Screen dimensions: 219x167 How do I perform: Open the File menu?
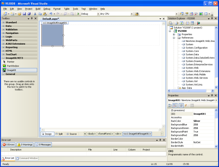[5, 9]
